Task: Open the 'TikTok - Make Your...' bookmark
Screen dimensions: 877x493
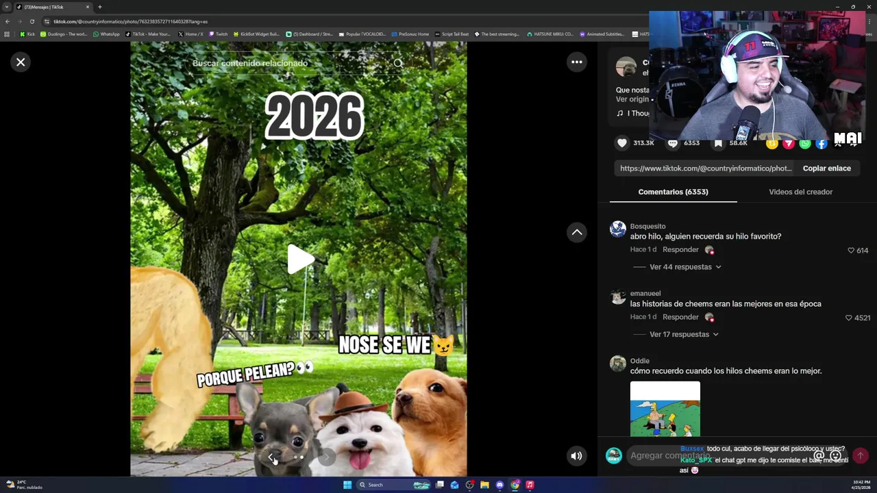Action: (148, 34)
